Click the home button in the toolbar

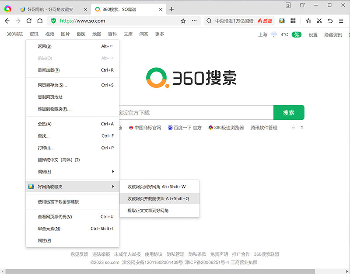click(40, 21)
